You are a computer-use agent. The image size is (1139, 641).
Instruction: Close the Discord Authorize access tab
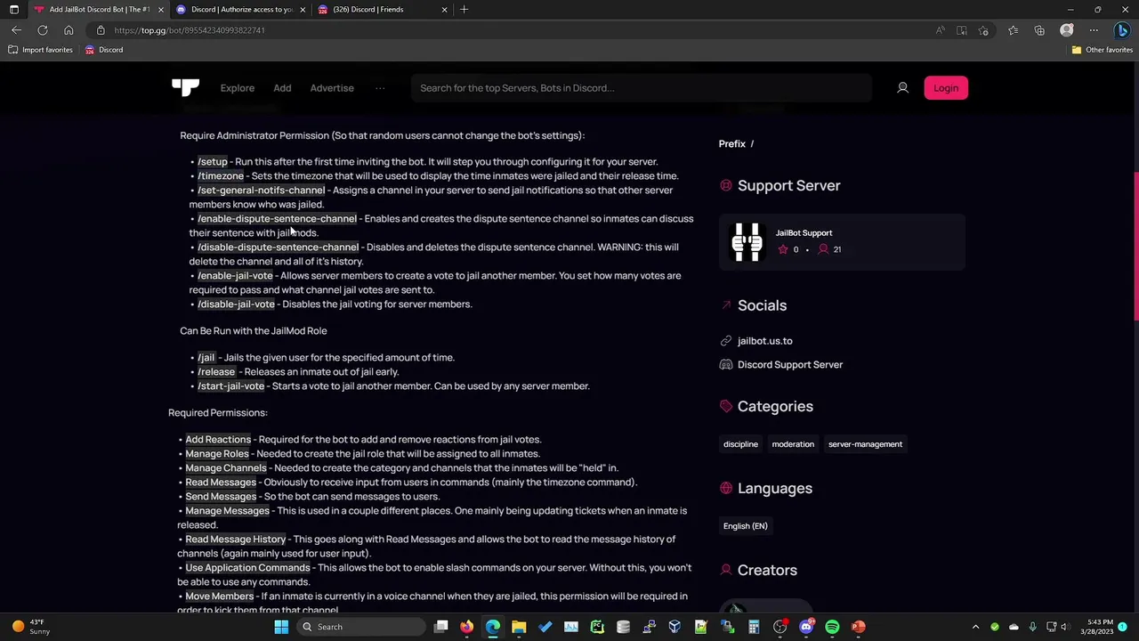point(303,9)
